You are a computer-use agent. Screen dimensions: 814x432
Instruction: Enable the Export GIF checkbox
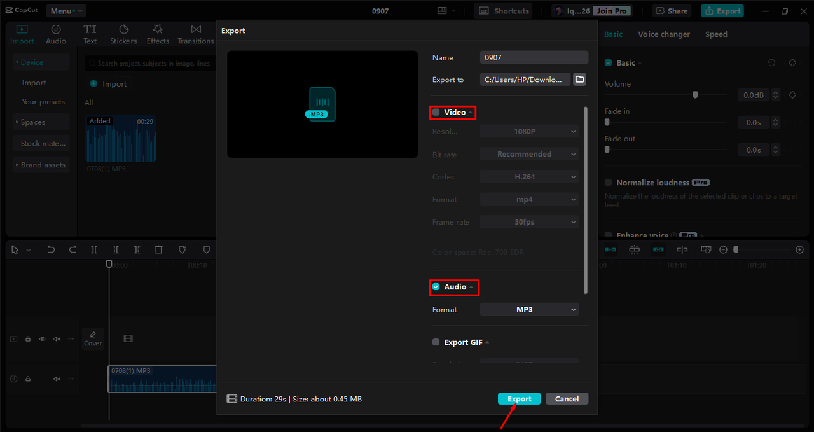(436, 342)
